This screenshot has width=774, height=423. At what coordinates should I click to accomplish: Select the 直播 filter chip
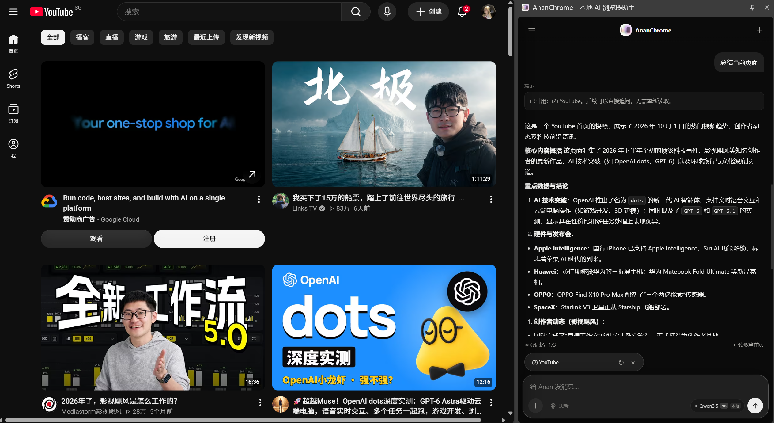(x=112, y=37)
